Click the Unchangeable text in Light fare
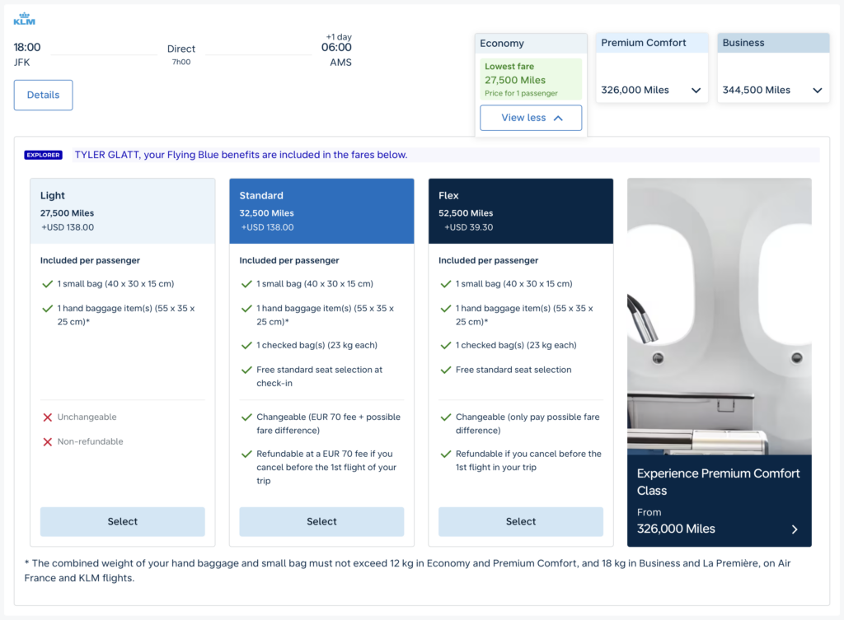The height and width of the screenshot is (620, 844). pyautogui.click(x=87, y=417)
